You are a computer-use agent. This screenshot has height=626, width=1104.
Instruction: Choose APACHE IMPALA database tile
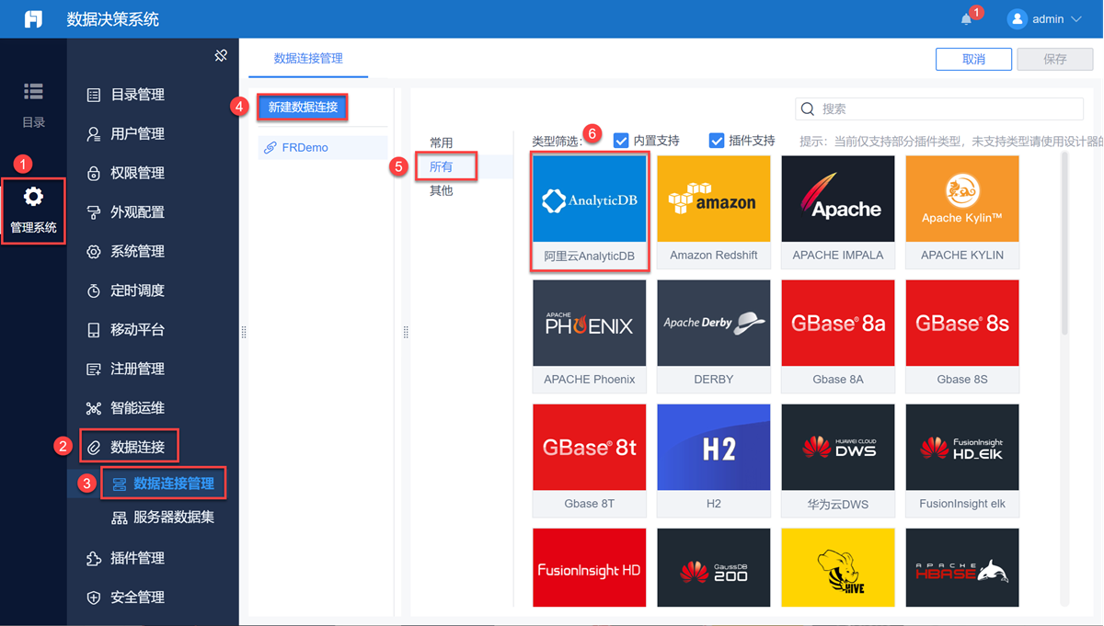coord(838,211)
